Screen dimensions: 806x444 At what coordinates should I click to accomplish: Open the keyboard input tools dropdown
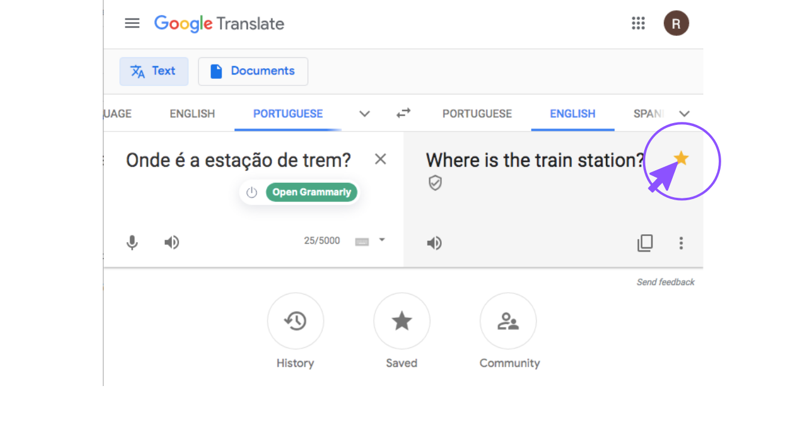coord(382,240)
